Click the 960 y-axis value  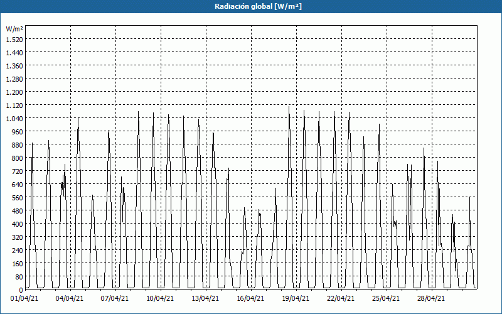18,132
